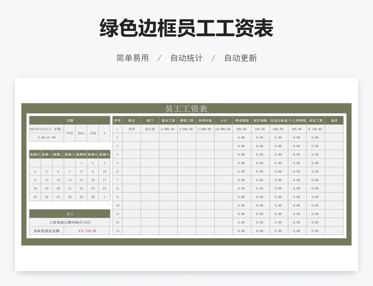Image resolution: width=373 pixels, height=286 pixels.
Task: Click calendar day 22
Action: click(x=81, y=188)
